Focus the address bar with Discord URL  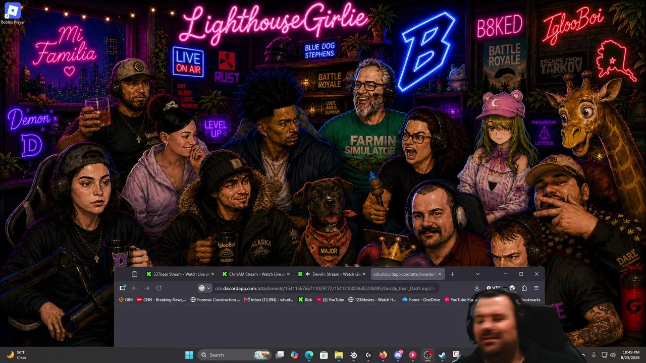325,288
